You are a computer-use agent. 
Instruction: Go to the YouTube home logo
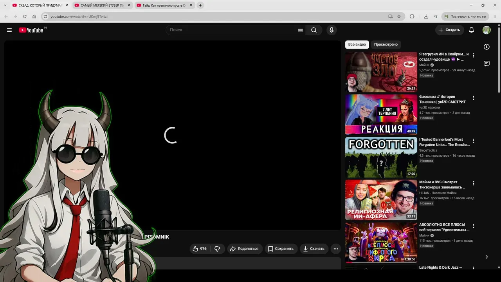tap(31, 30)
